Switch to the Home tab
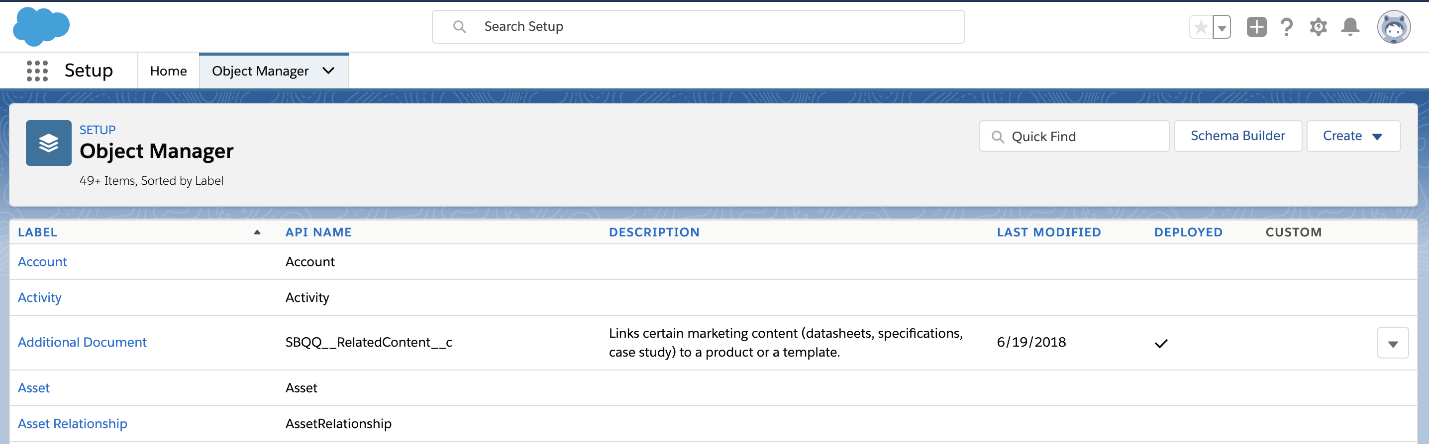 169,71
